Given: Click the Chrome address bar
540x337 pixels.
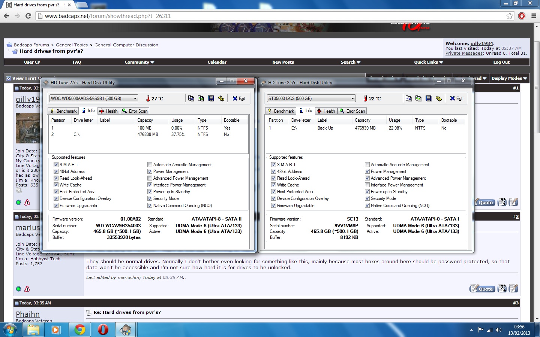Looking at the screenshot, I should [x=262, y=16].
